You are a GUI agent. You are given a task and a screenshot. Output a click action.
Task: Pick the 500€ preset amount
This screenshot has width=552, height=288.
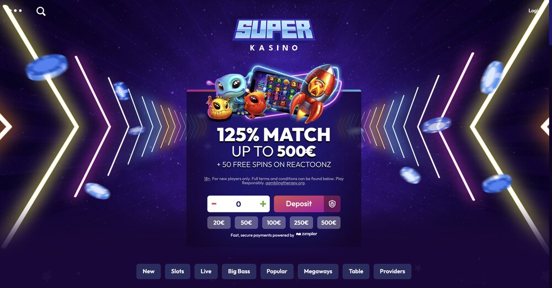tap(329, 222)
